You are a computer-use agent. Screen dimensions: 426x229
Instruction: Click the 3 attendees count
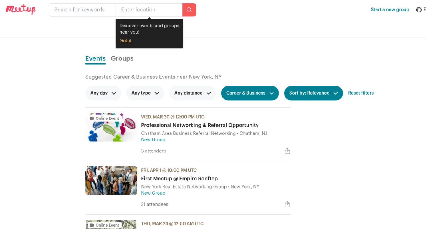(154, 151)
